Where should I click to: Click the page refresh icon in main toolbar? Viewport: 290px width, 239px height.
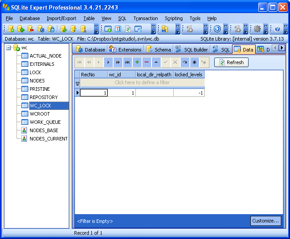tap(128, 29)
